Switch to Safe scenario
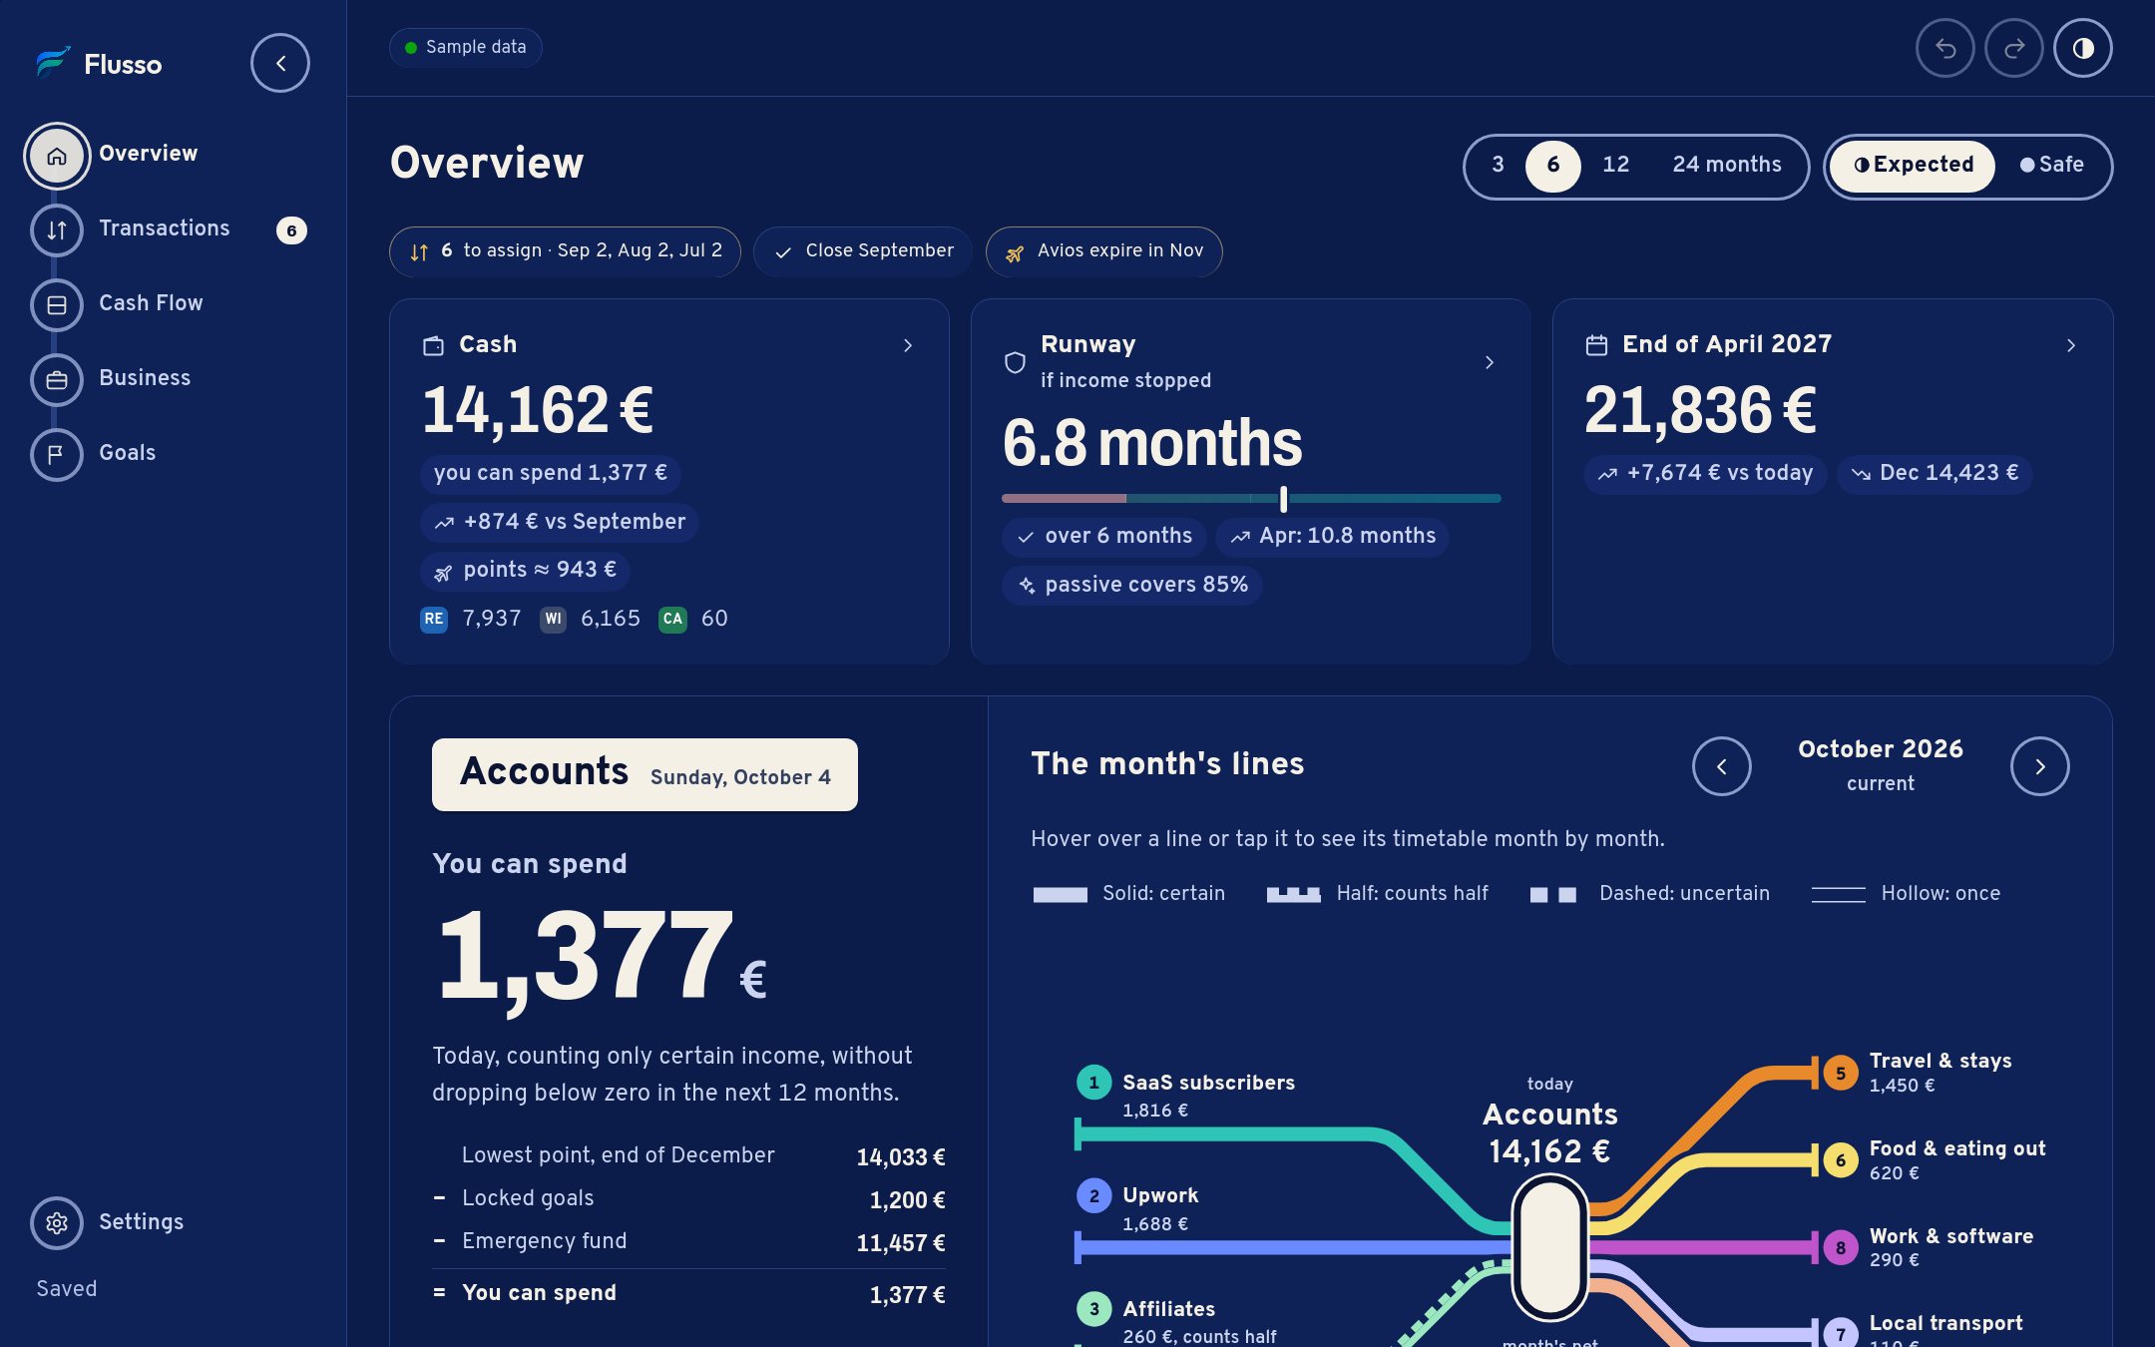This screenshot has width=2155, height=1347. click(2052, 166)
